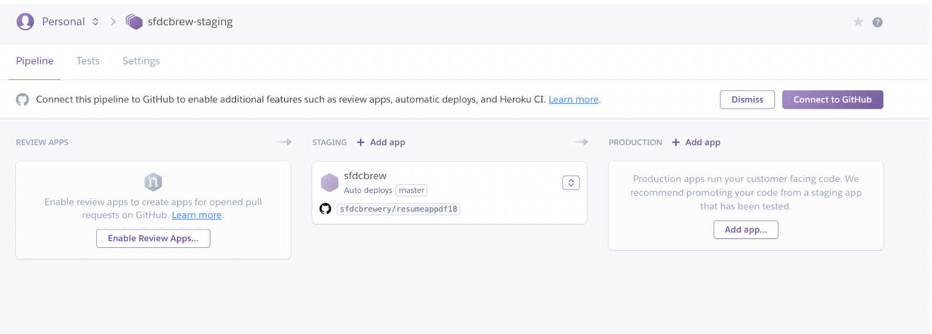
Task: Follow the Learn more link in GitHub banner
Action: click(x=573, y=99)
